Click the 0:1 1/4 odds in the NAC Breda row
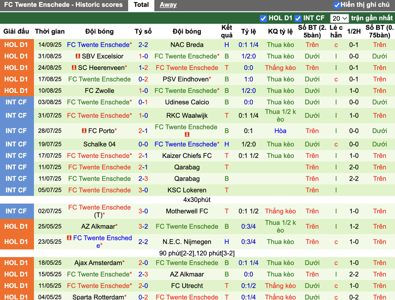Screen dimensions: 395x300 [x=248, y=45]
